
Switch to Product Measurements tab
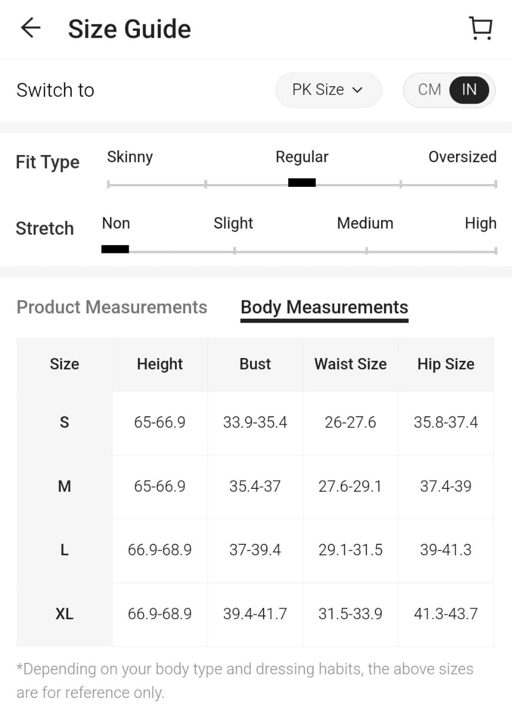pos(112,307)
